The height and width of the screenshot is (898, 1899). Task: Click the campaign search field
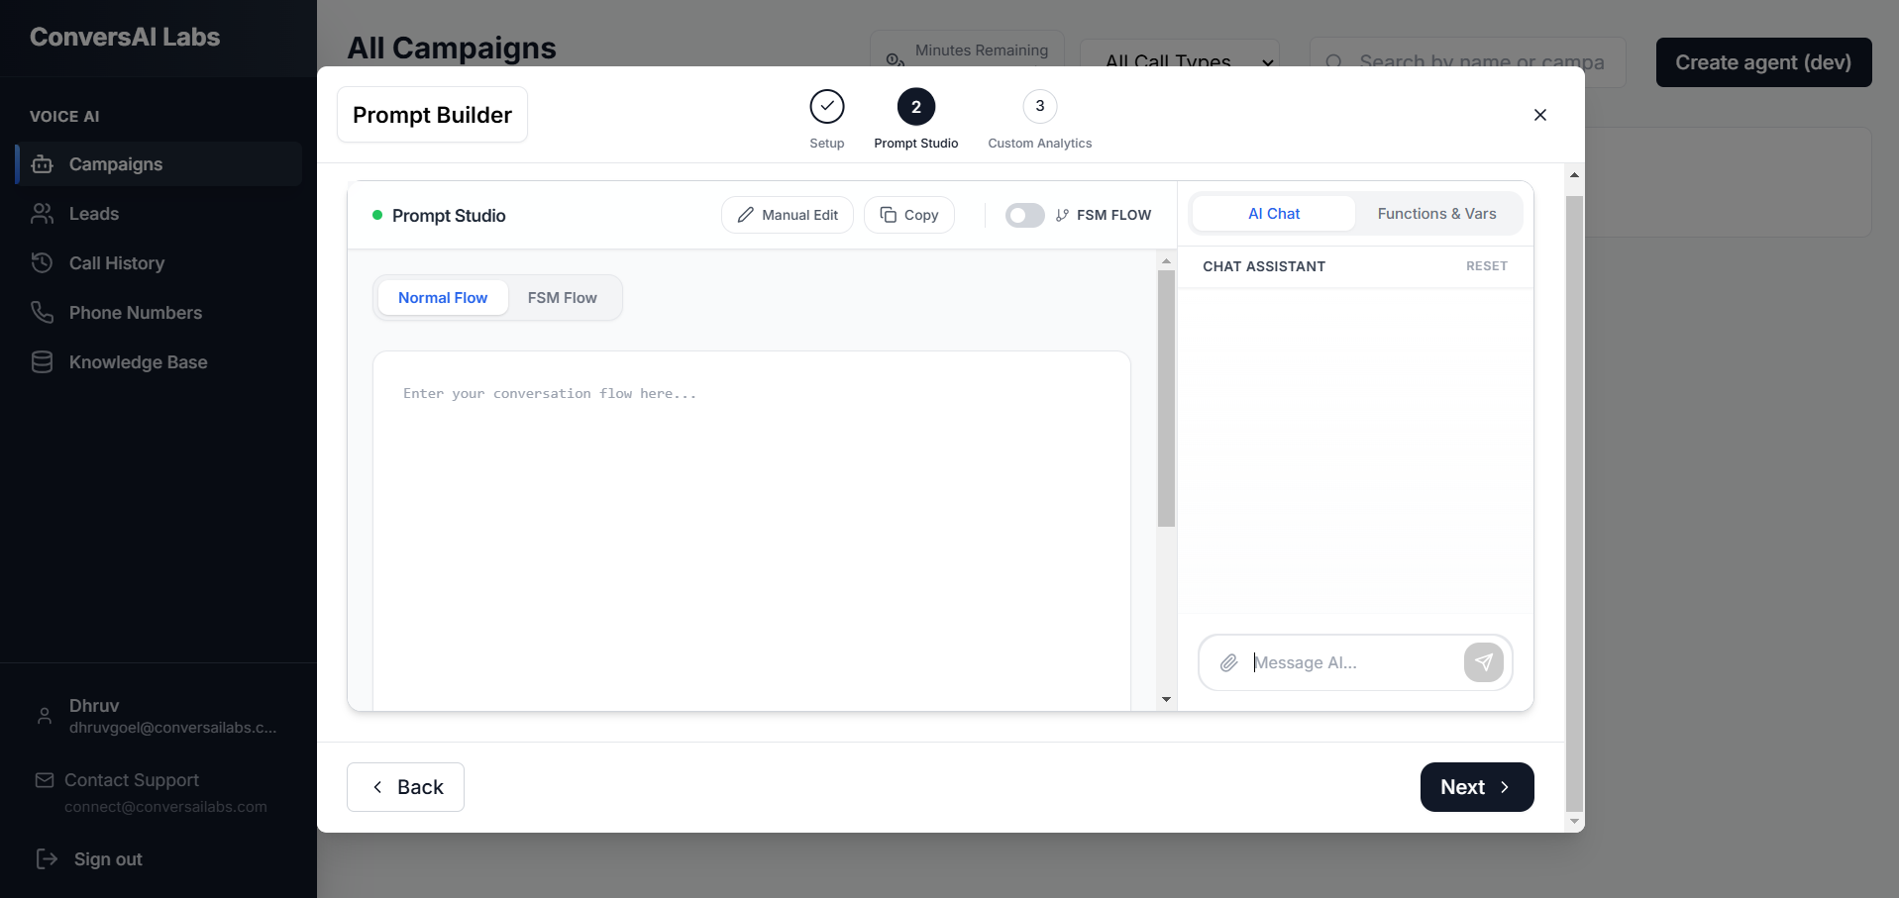point(1468,62)
